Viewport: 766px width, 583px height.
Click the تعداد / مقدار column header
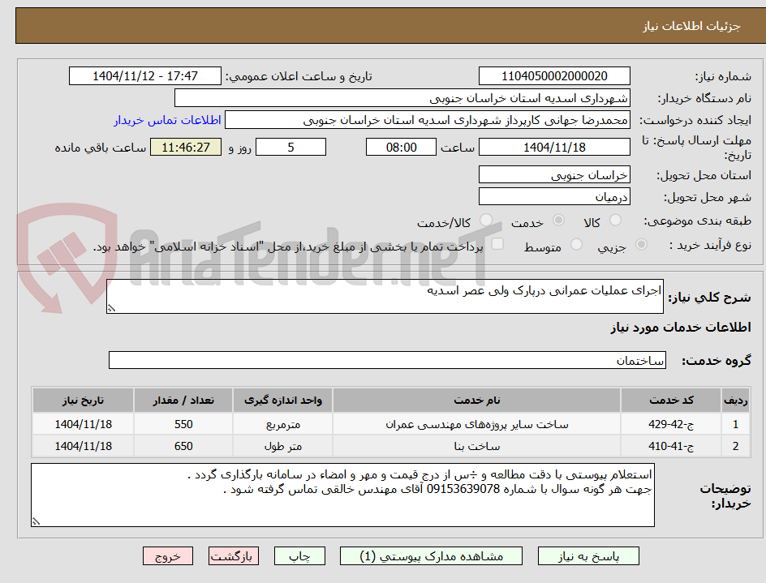click(x=183, y=401)
